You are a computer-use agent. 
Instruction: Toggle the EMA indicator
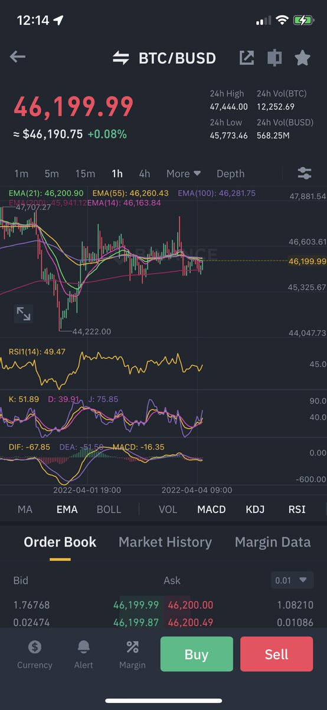coord(67,509)
